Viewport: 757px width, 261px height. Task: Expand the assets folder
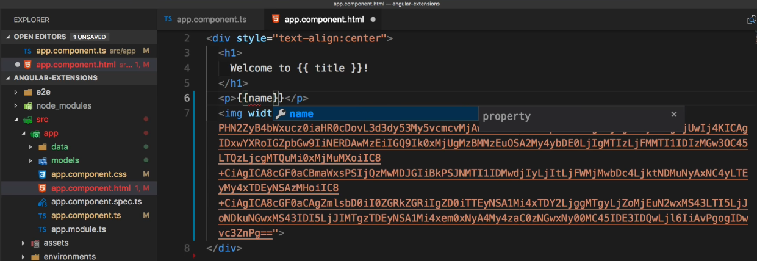pyautogui.click(x=23, y=243)
